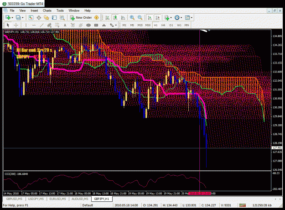
Task: Open the New Chart tool
Action: point(8,18)
